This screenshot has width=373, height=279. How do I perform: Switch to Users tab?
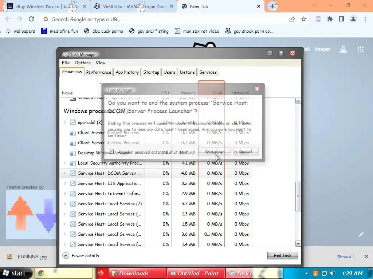169,72
